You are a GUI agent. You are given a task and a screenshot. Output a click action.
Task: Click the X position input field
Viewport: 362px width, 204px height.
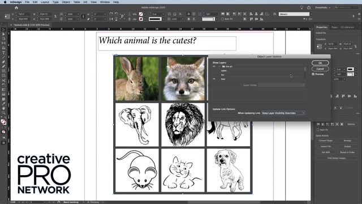click(x=24, y=14)
